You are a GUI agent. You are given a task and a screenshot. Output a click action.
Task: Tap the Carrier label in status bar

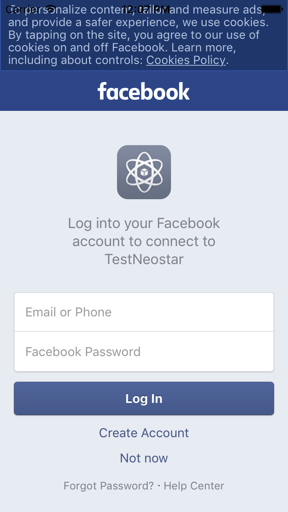[x=23, y=9]
